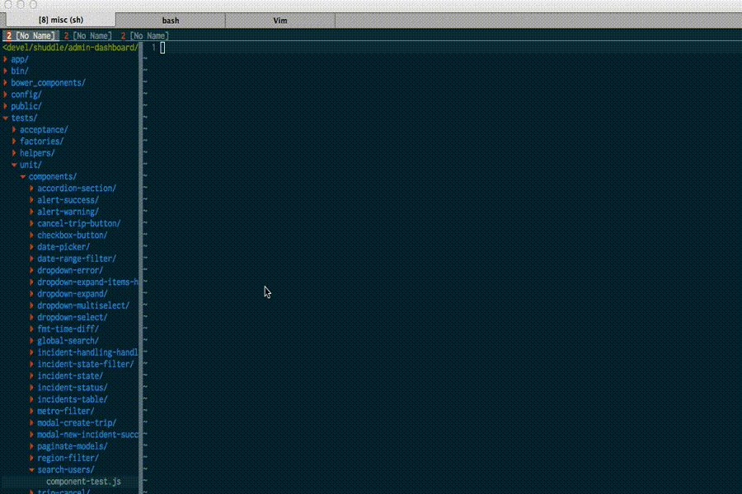Select the modal-create-trip/ directory

click(x=77, y=423)
